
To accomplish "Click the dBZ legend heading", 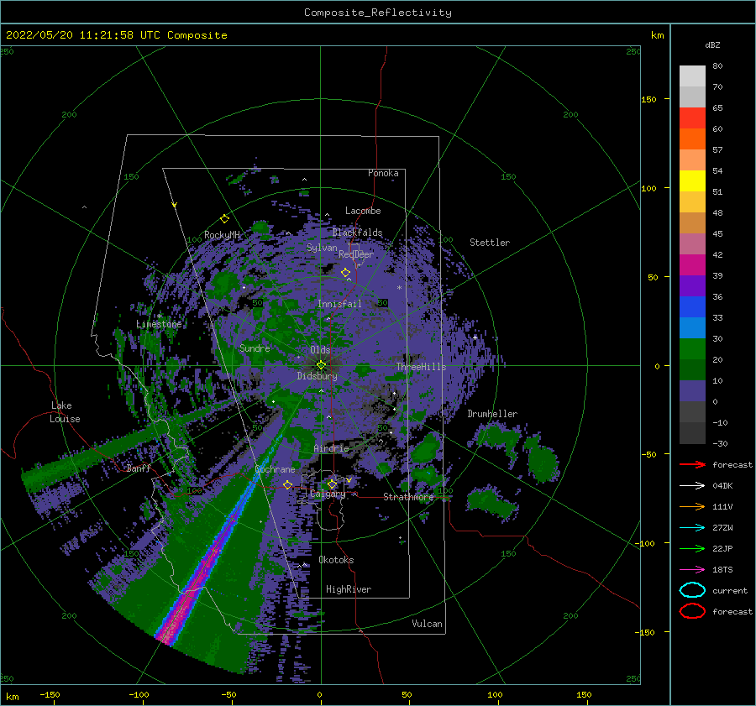I will (x=712, y=44).
